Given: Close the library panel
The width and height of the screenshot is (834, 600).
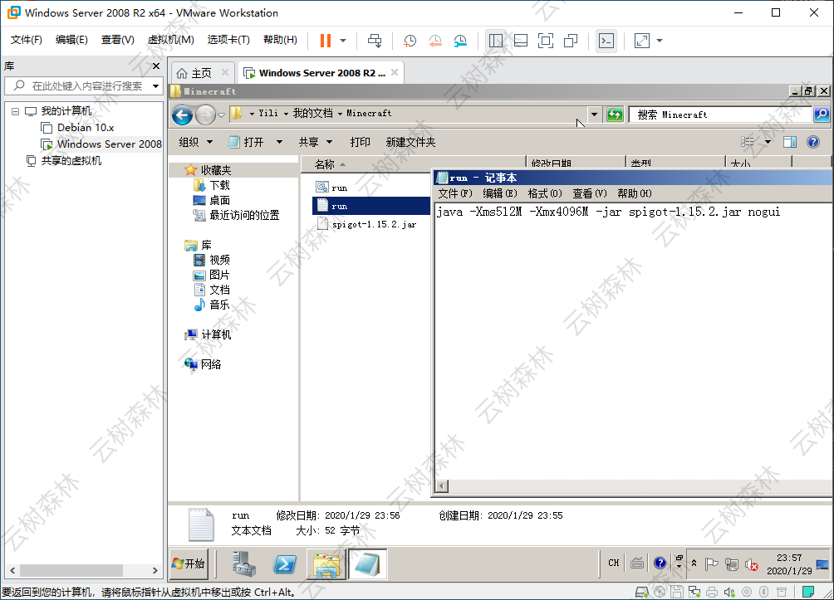Looking at the screenshot, I should (x=156, y=66).
